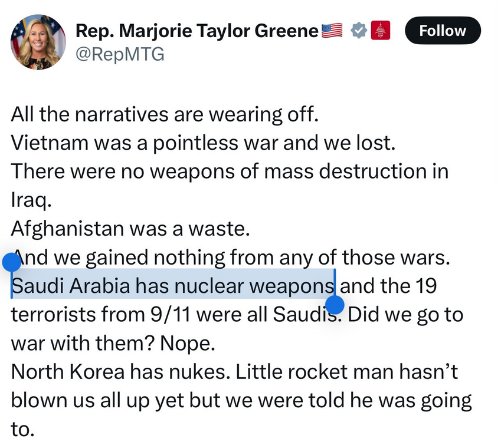
Task: Click the line "All the narratives are wearing off."
Action: click(165, 114)
